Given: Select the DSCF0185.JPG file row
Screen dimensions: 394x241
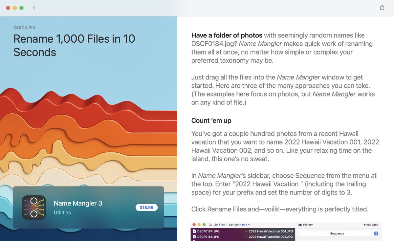Looking at the screenshot, I should (243, 237).
